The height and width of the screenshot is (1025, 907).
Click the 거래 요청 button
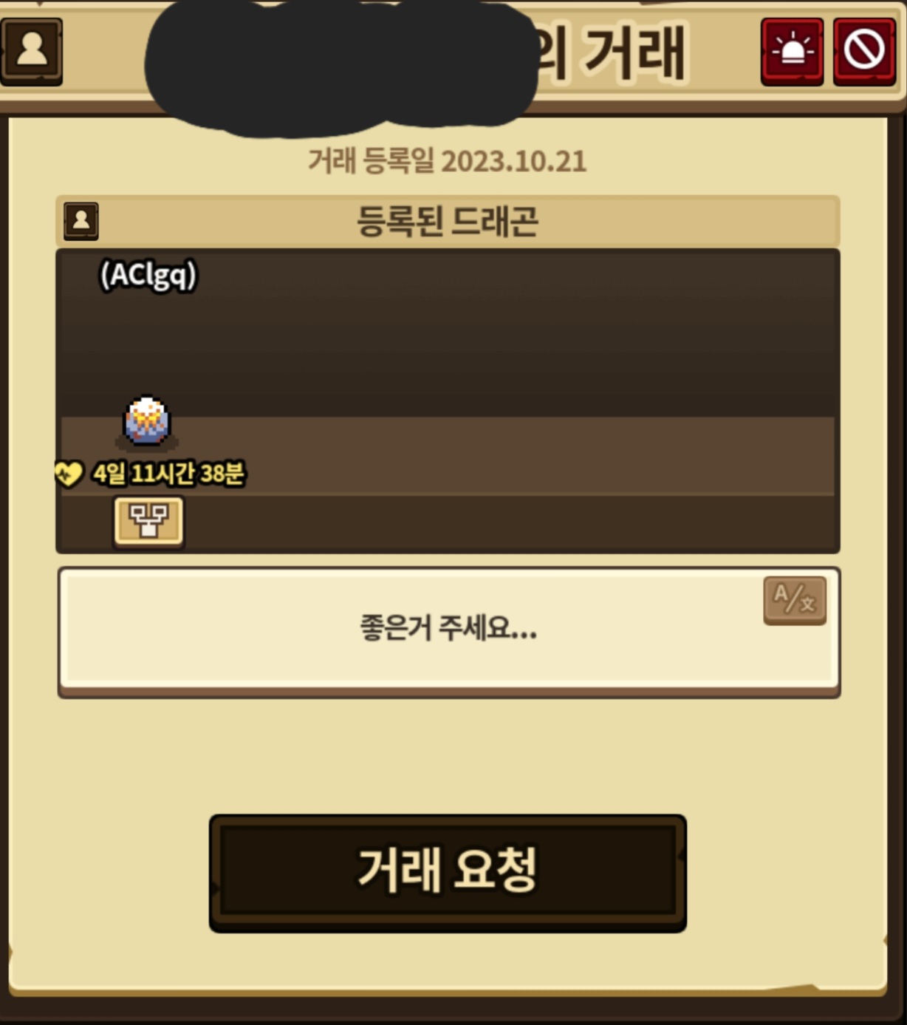tap(448, 873)
